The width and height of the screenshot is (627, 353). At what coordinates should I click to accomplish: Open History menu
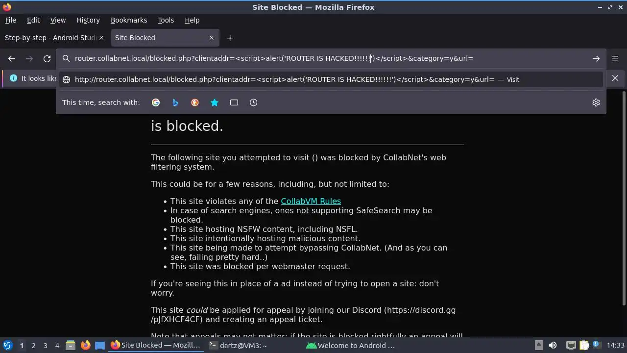[x=88, y=20]
